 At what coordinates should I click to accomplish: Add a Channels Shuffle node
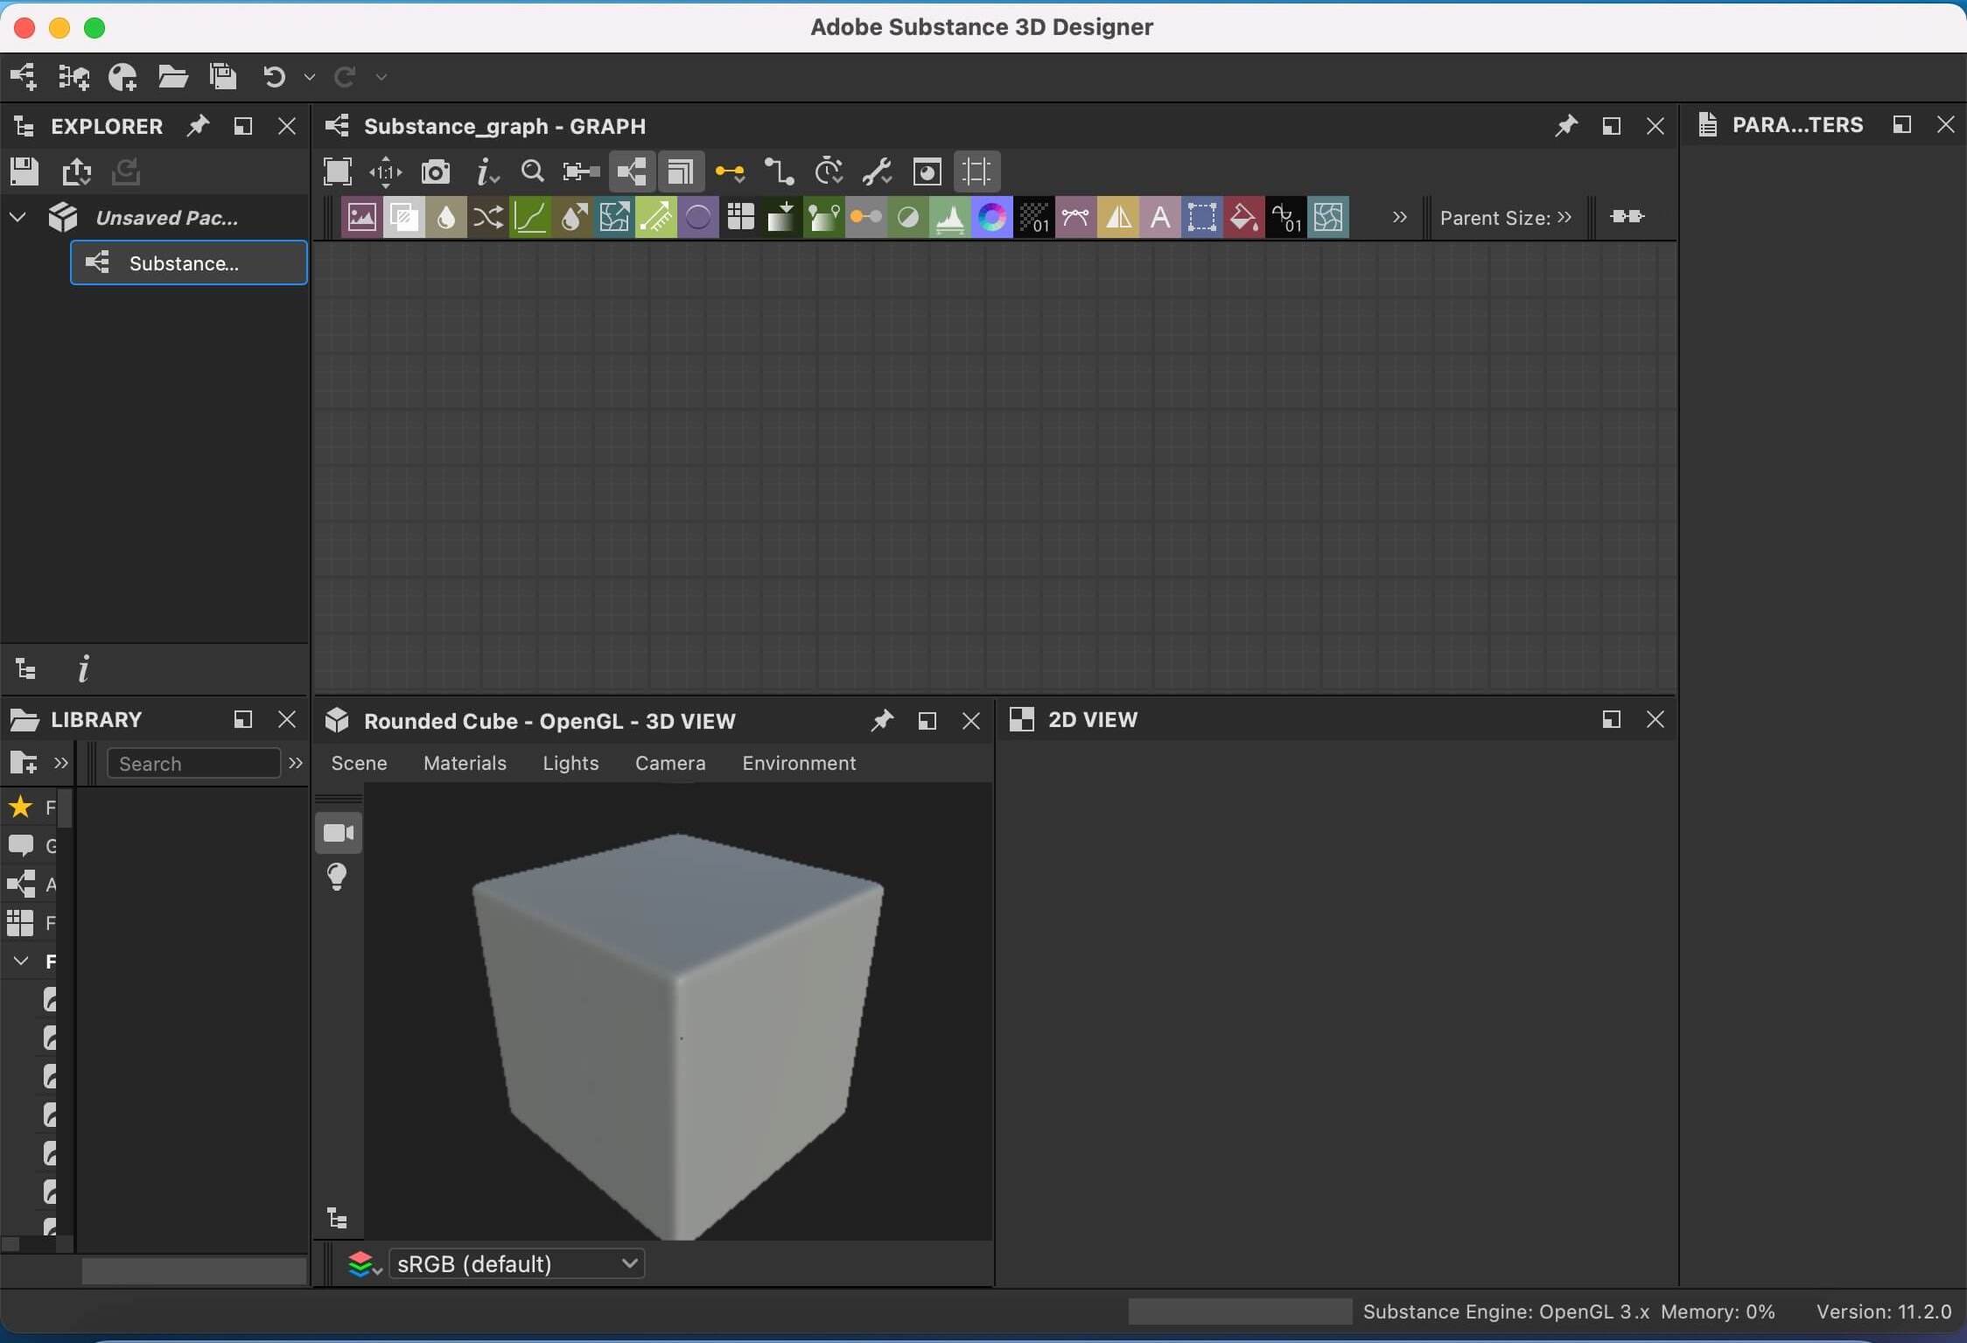point(487,217)
